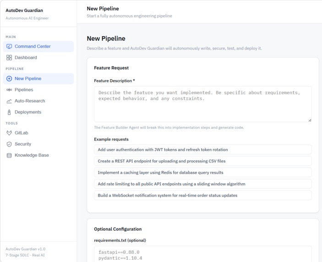Screen dimensions: 322x262
Task: Click the Pipelines flow icon
Action: [x=9, y=90]
